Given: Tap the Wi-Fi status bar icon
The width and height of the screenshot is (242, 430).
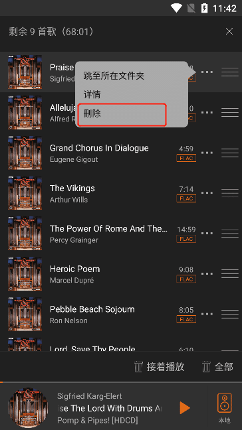Looking at the screenshot, I should pyautogui.click(x=176, y=8).
